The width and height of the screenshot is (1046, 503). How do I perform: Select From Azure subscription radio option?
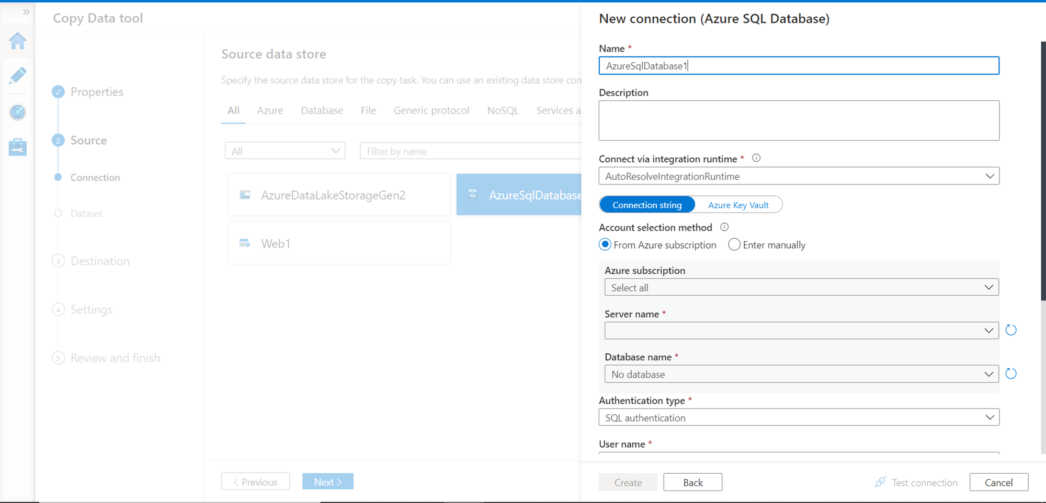click(x=605, y=244)
